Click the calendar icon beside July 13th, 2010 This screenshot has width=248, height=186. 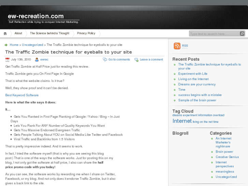click(x=7, y=59)
